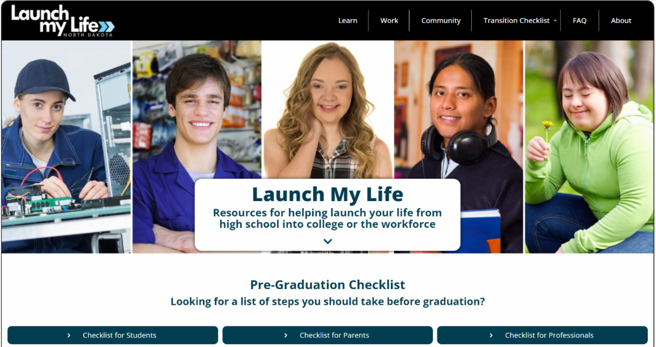Click the technician with computer parts photo
The width and height of the screenshot is (656, 347).
pos(66,146)
